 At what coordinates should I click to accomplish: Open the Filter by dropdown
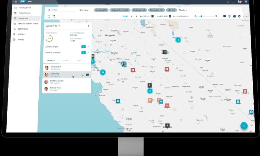click(183, 10)
